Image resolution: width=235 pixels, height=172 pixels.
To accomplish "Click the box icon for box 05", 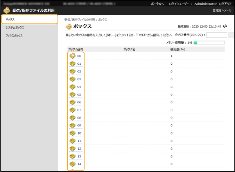I will coord(72,94).
